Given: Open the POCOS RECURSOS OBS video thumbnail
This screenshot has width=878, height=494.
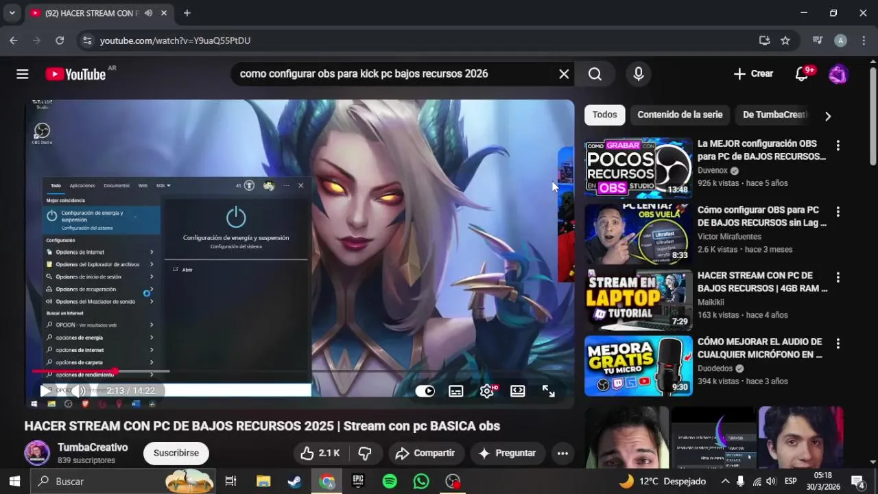Looking at the screenshot, I should pyautogui.click(x=639, y=168).
